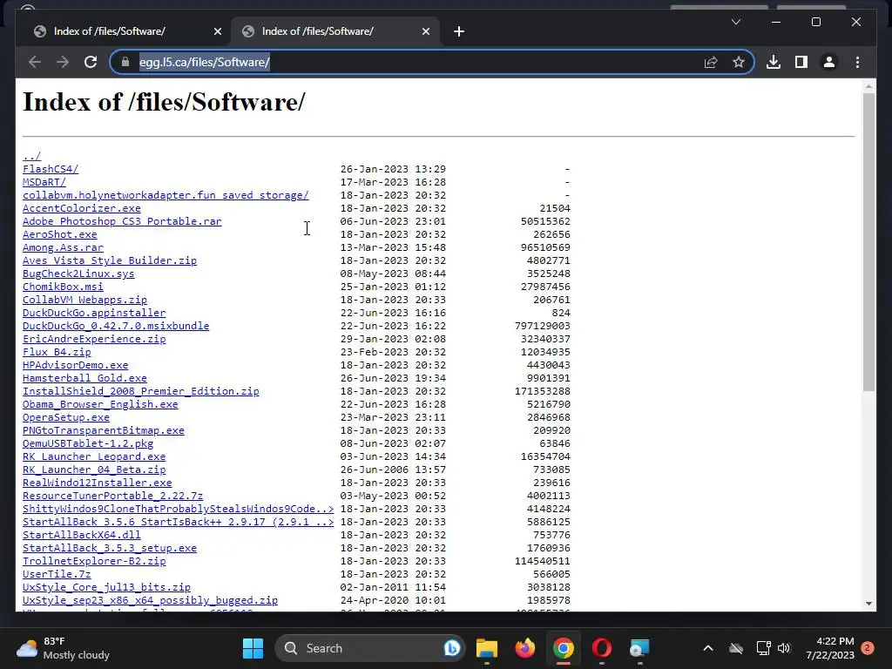892x669 pixels.
Task: Open the clock showing 4:22 PM
Action: pos(830,648)
